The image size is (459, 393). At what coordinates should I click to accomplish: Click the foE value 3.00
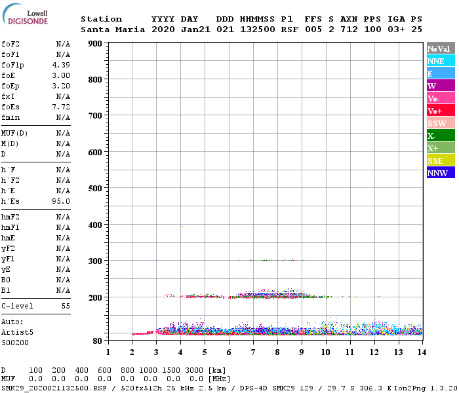61,75
